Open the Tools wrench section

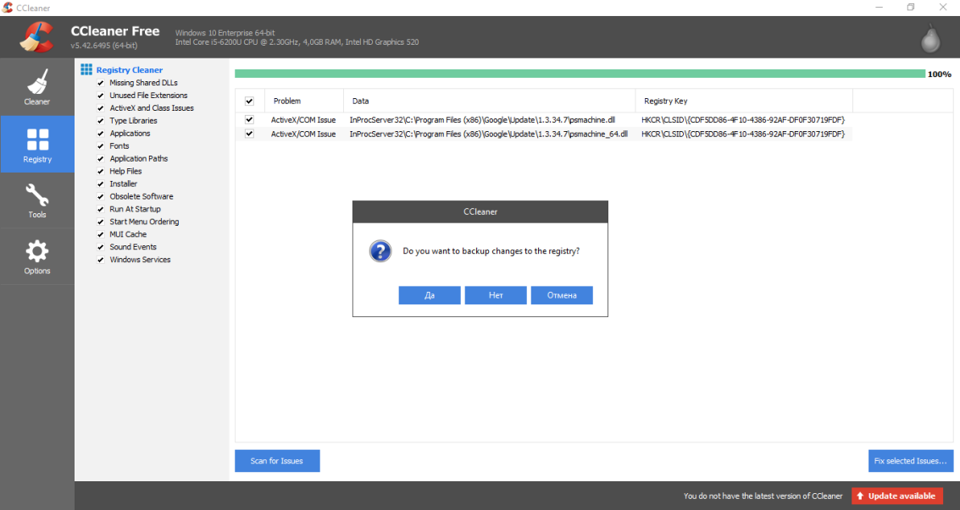pyautogui.click(x=36, y=201)
